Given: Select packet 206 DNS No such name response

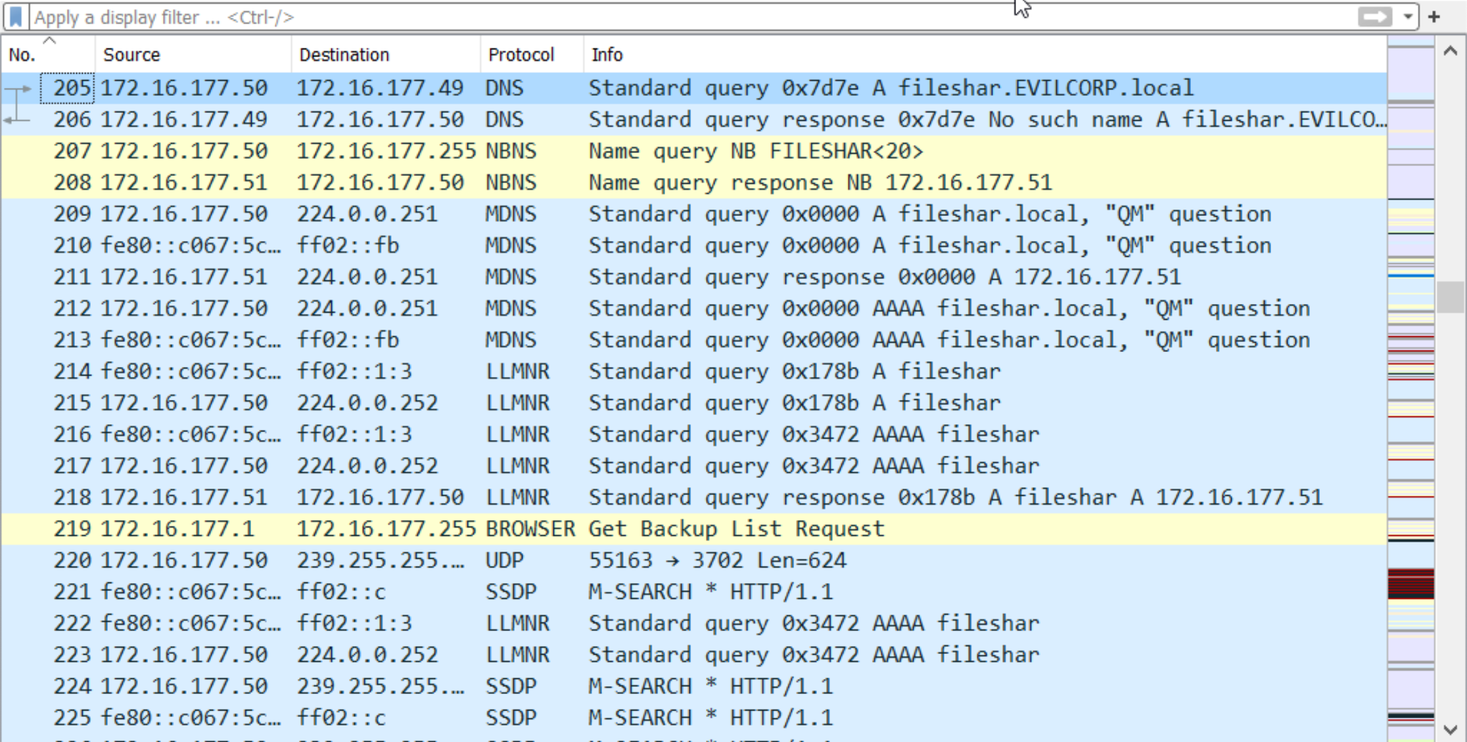Looking at the screenshot, I should point(694,120).
